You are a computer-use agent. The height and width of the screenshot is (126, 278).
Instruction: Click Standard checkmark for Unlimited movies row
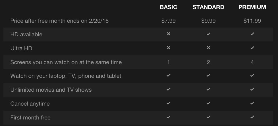pyautogui.click(x=208, y=89)
